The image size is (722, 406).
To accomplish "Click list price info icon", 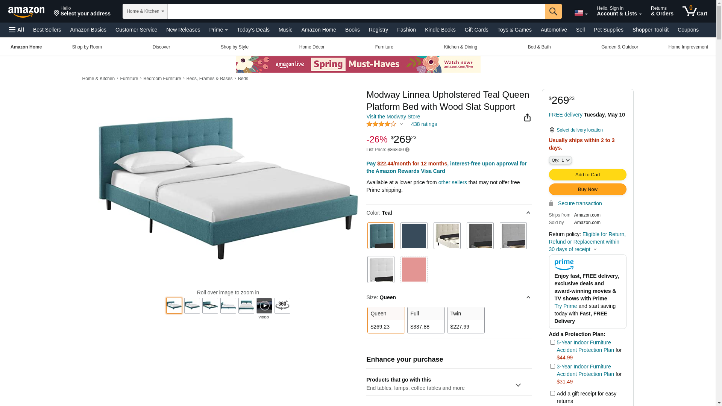I will (x=407, y=150).
